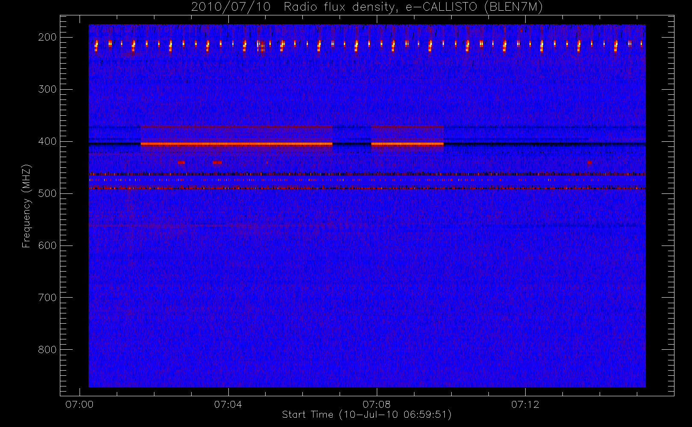Click the 700 frequency tick label
Image resolution: width=692 pixels, height=427 pixels.
[47, 298]
